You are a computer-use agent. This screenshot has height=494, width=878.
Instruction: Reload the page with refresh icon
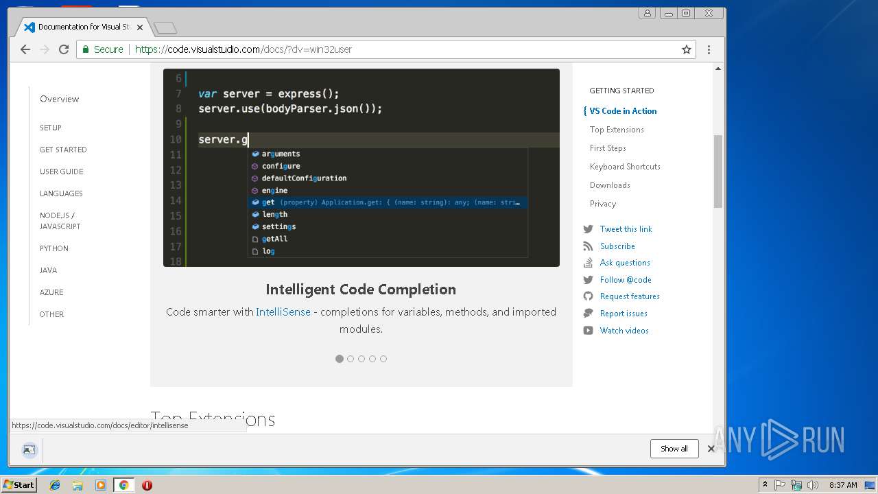64,49
